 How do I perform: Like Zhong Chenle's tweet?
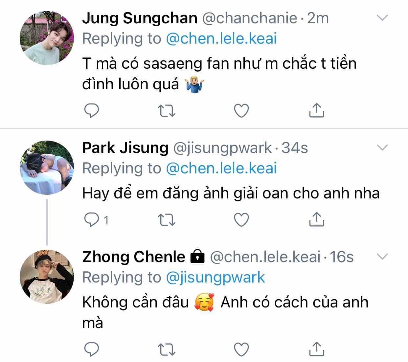(x=242, y=350)
